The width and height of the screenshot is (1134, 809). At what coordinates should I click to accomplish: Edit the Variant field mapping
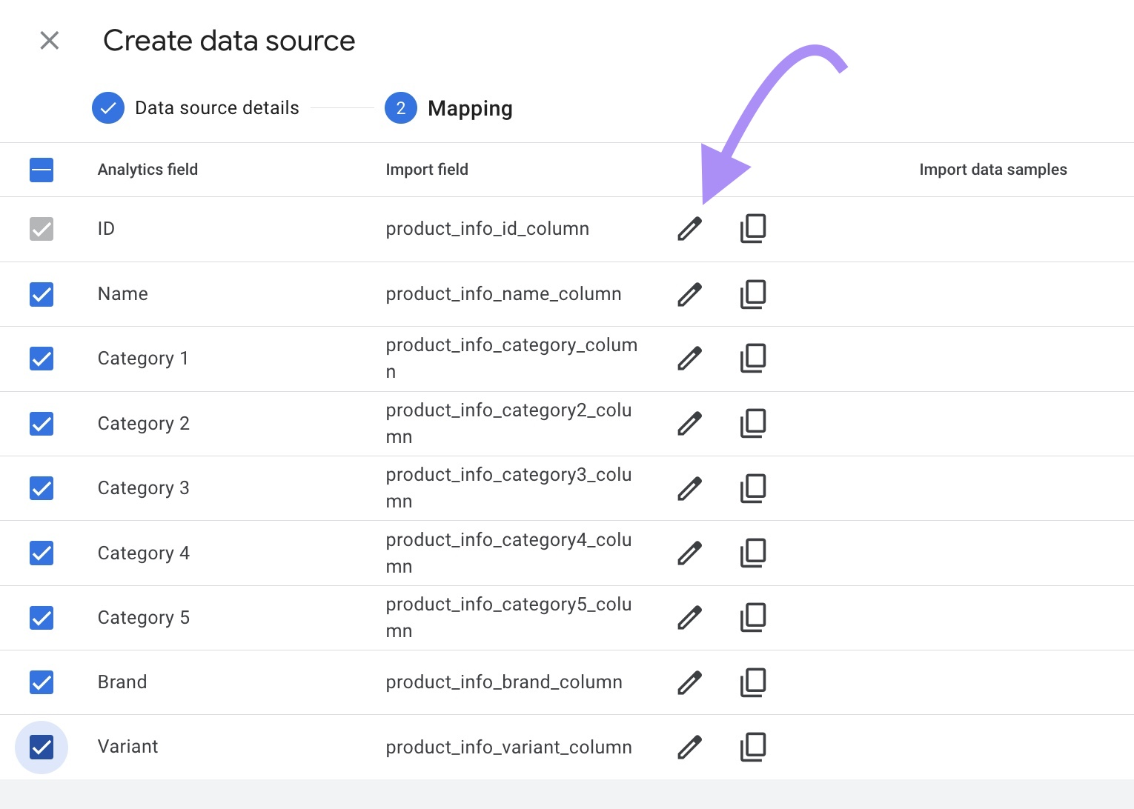(x=689, y=747)
